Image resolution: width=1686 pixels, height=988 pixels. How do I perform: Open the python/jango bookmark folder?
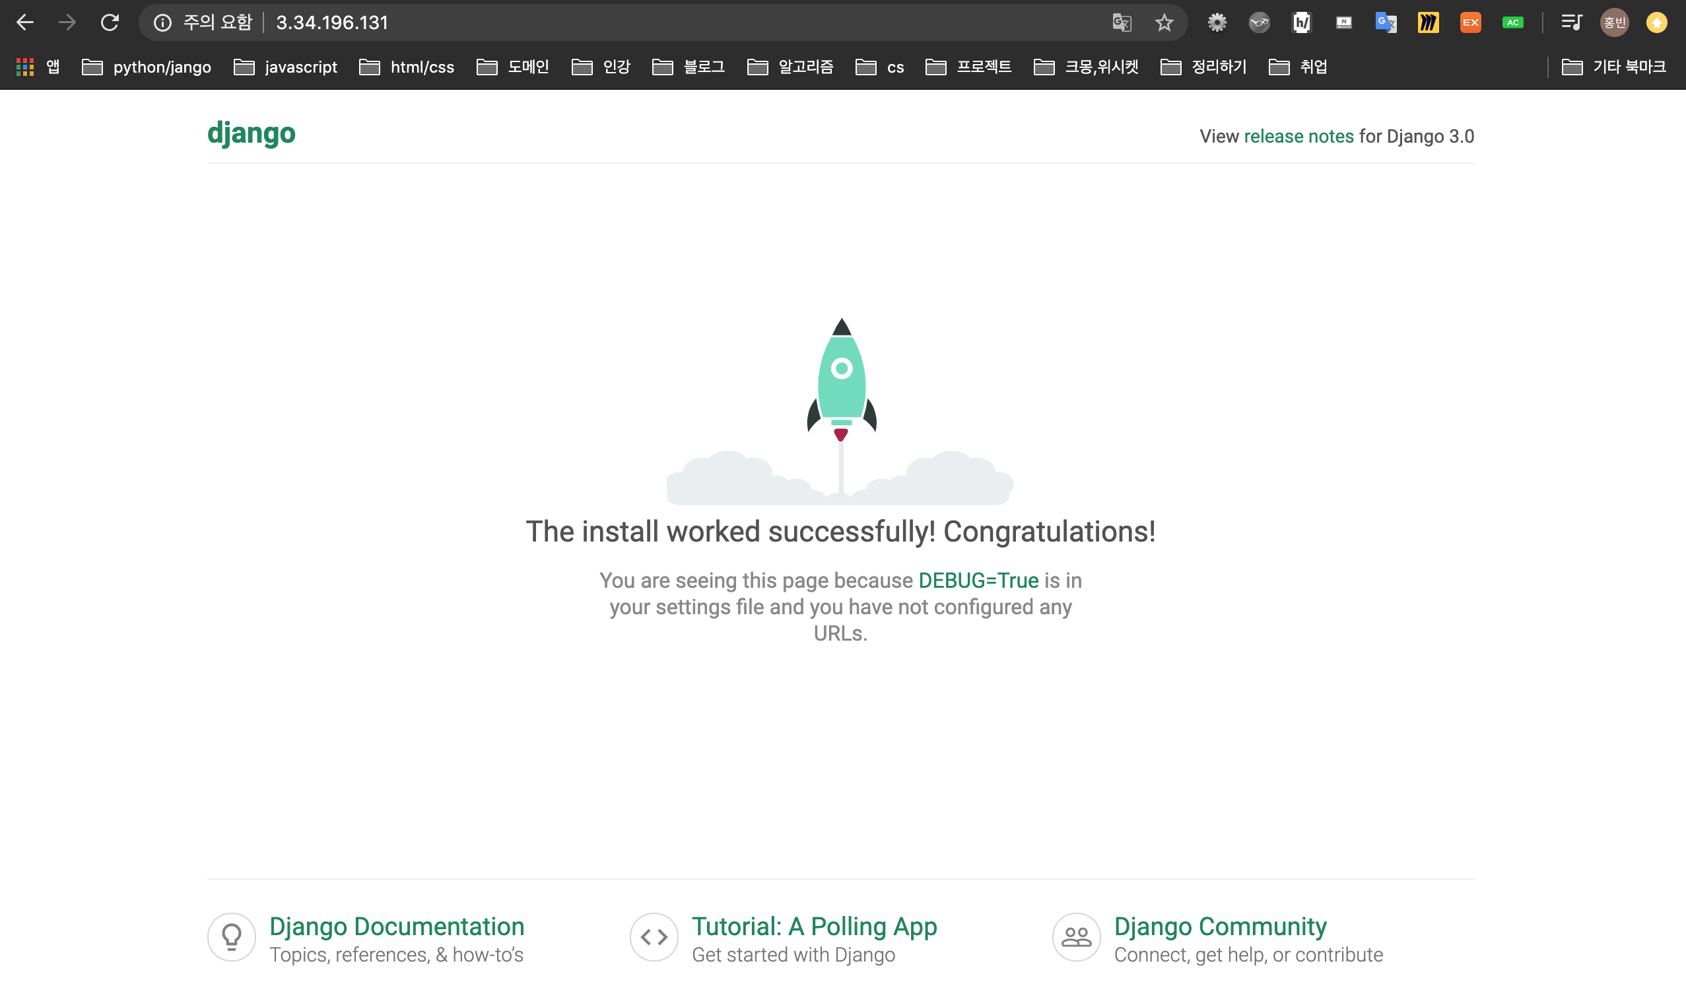click(x=146, y=67)
